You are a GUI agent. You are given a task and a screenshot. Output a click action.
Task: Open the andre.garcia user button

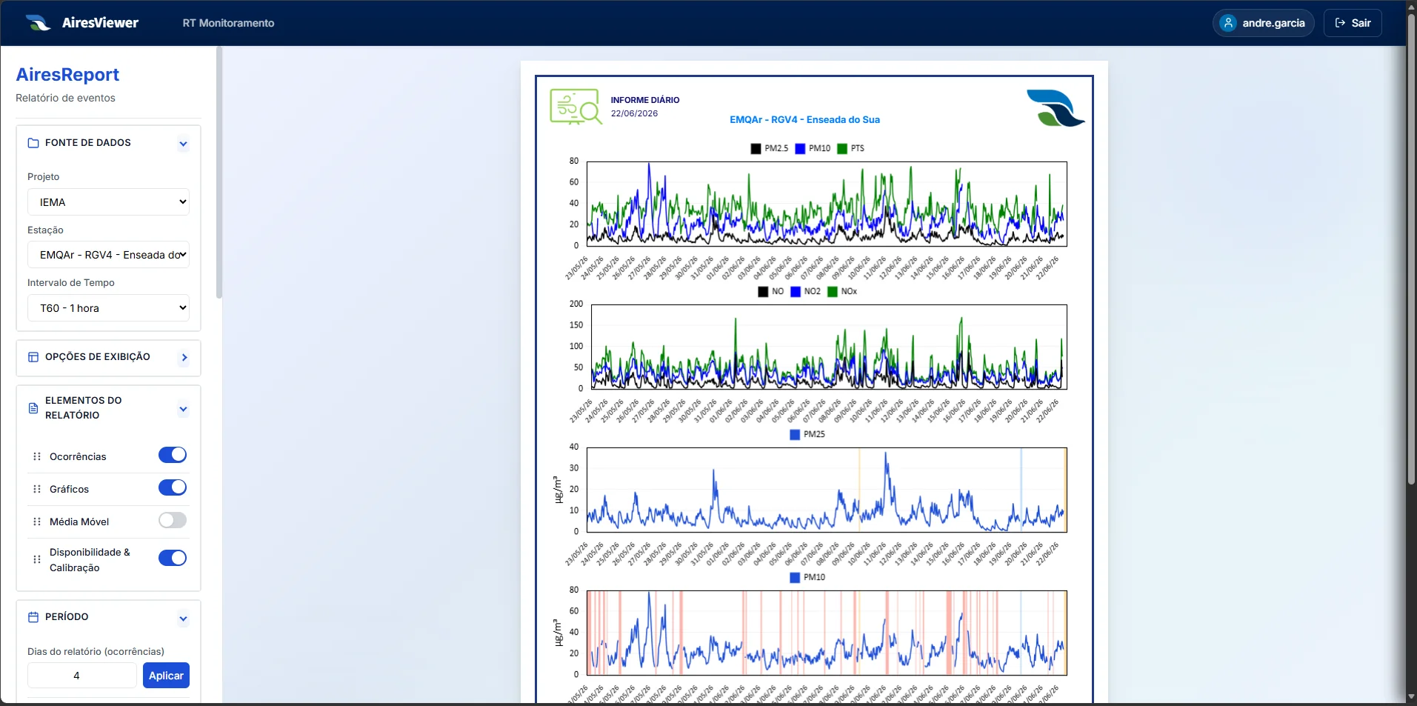click(1264, 23)
